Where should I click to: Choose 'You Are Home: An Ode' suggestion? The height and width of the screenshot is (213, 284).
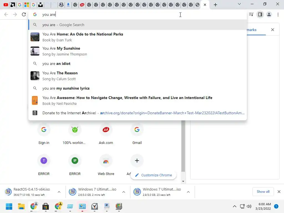point(138,37)
